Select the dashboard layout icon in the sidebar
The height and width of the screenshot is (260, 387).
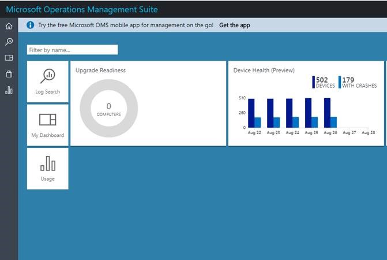[x=9, y=58]
